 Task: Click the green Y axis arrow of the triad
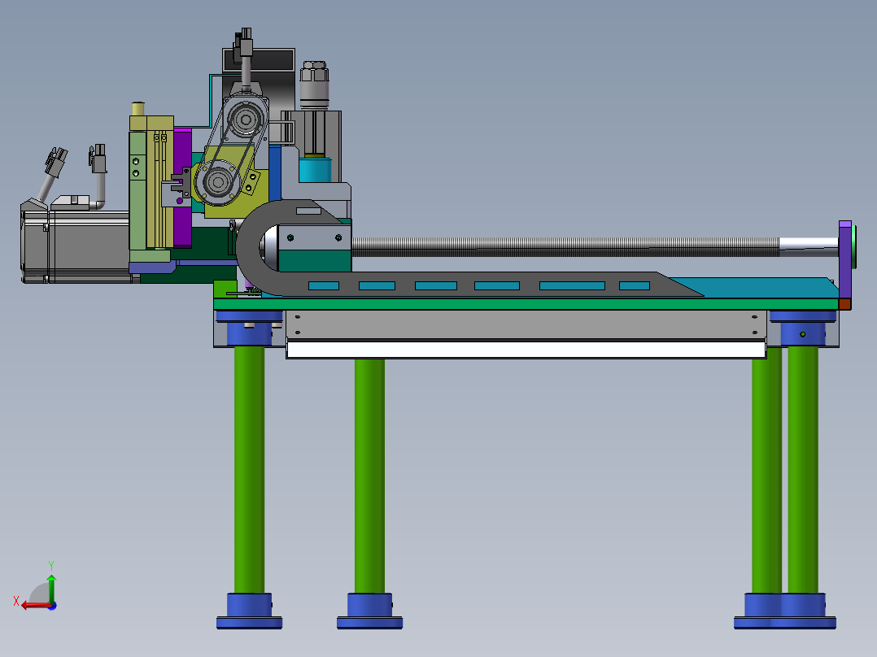coord(51,588)
